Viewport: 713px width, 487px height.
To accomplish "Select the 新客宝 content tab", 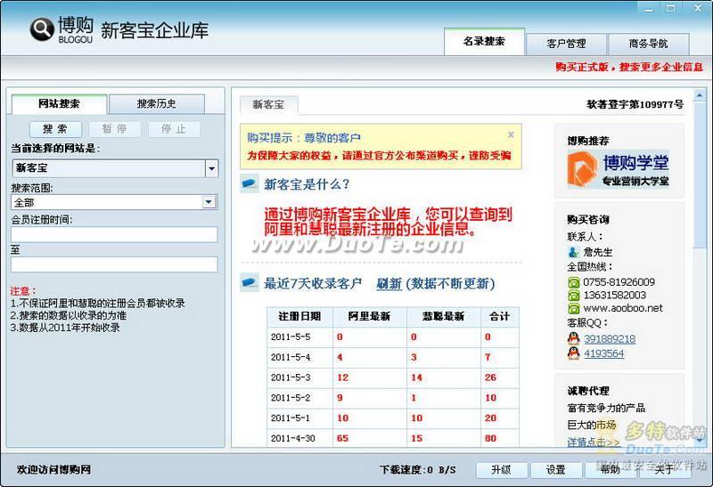I will 269,105.
